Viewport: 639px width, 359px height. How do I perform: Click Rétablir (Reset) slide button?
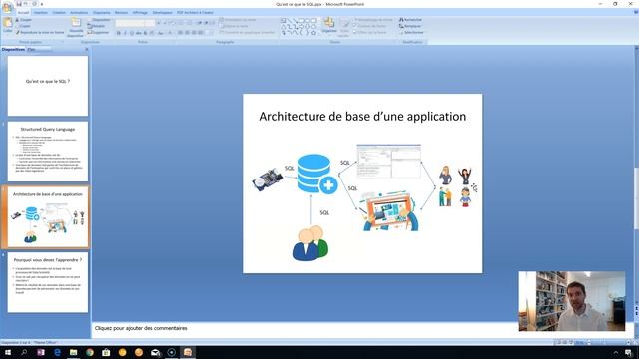click(x=96, y=26)
